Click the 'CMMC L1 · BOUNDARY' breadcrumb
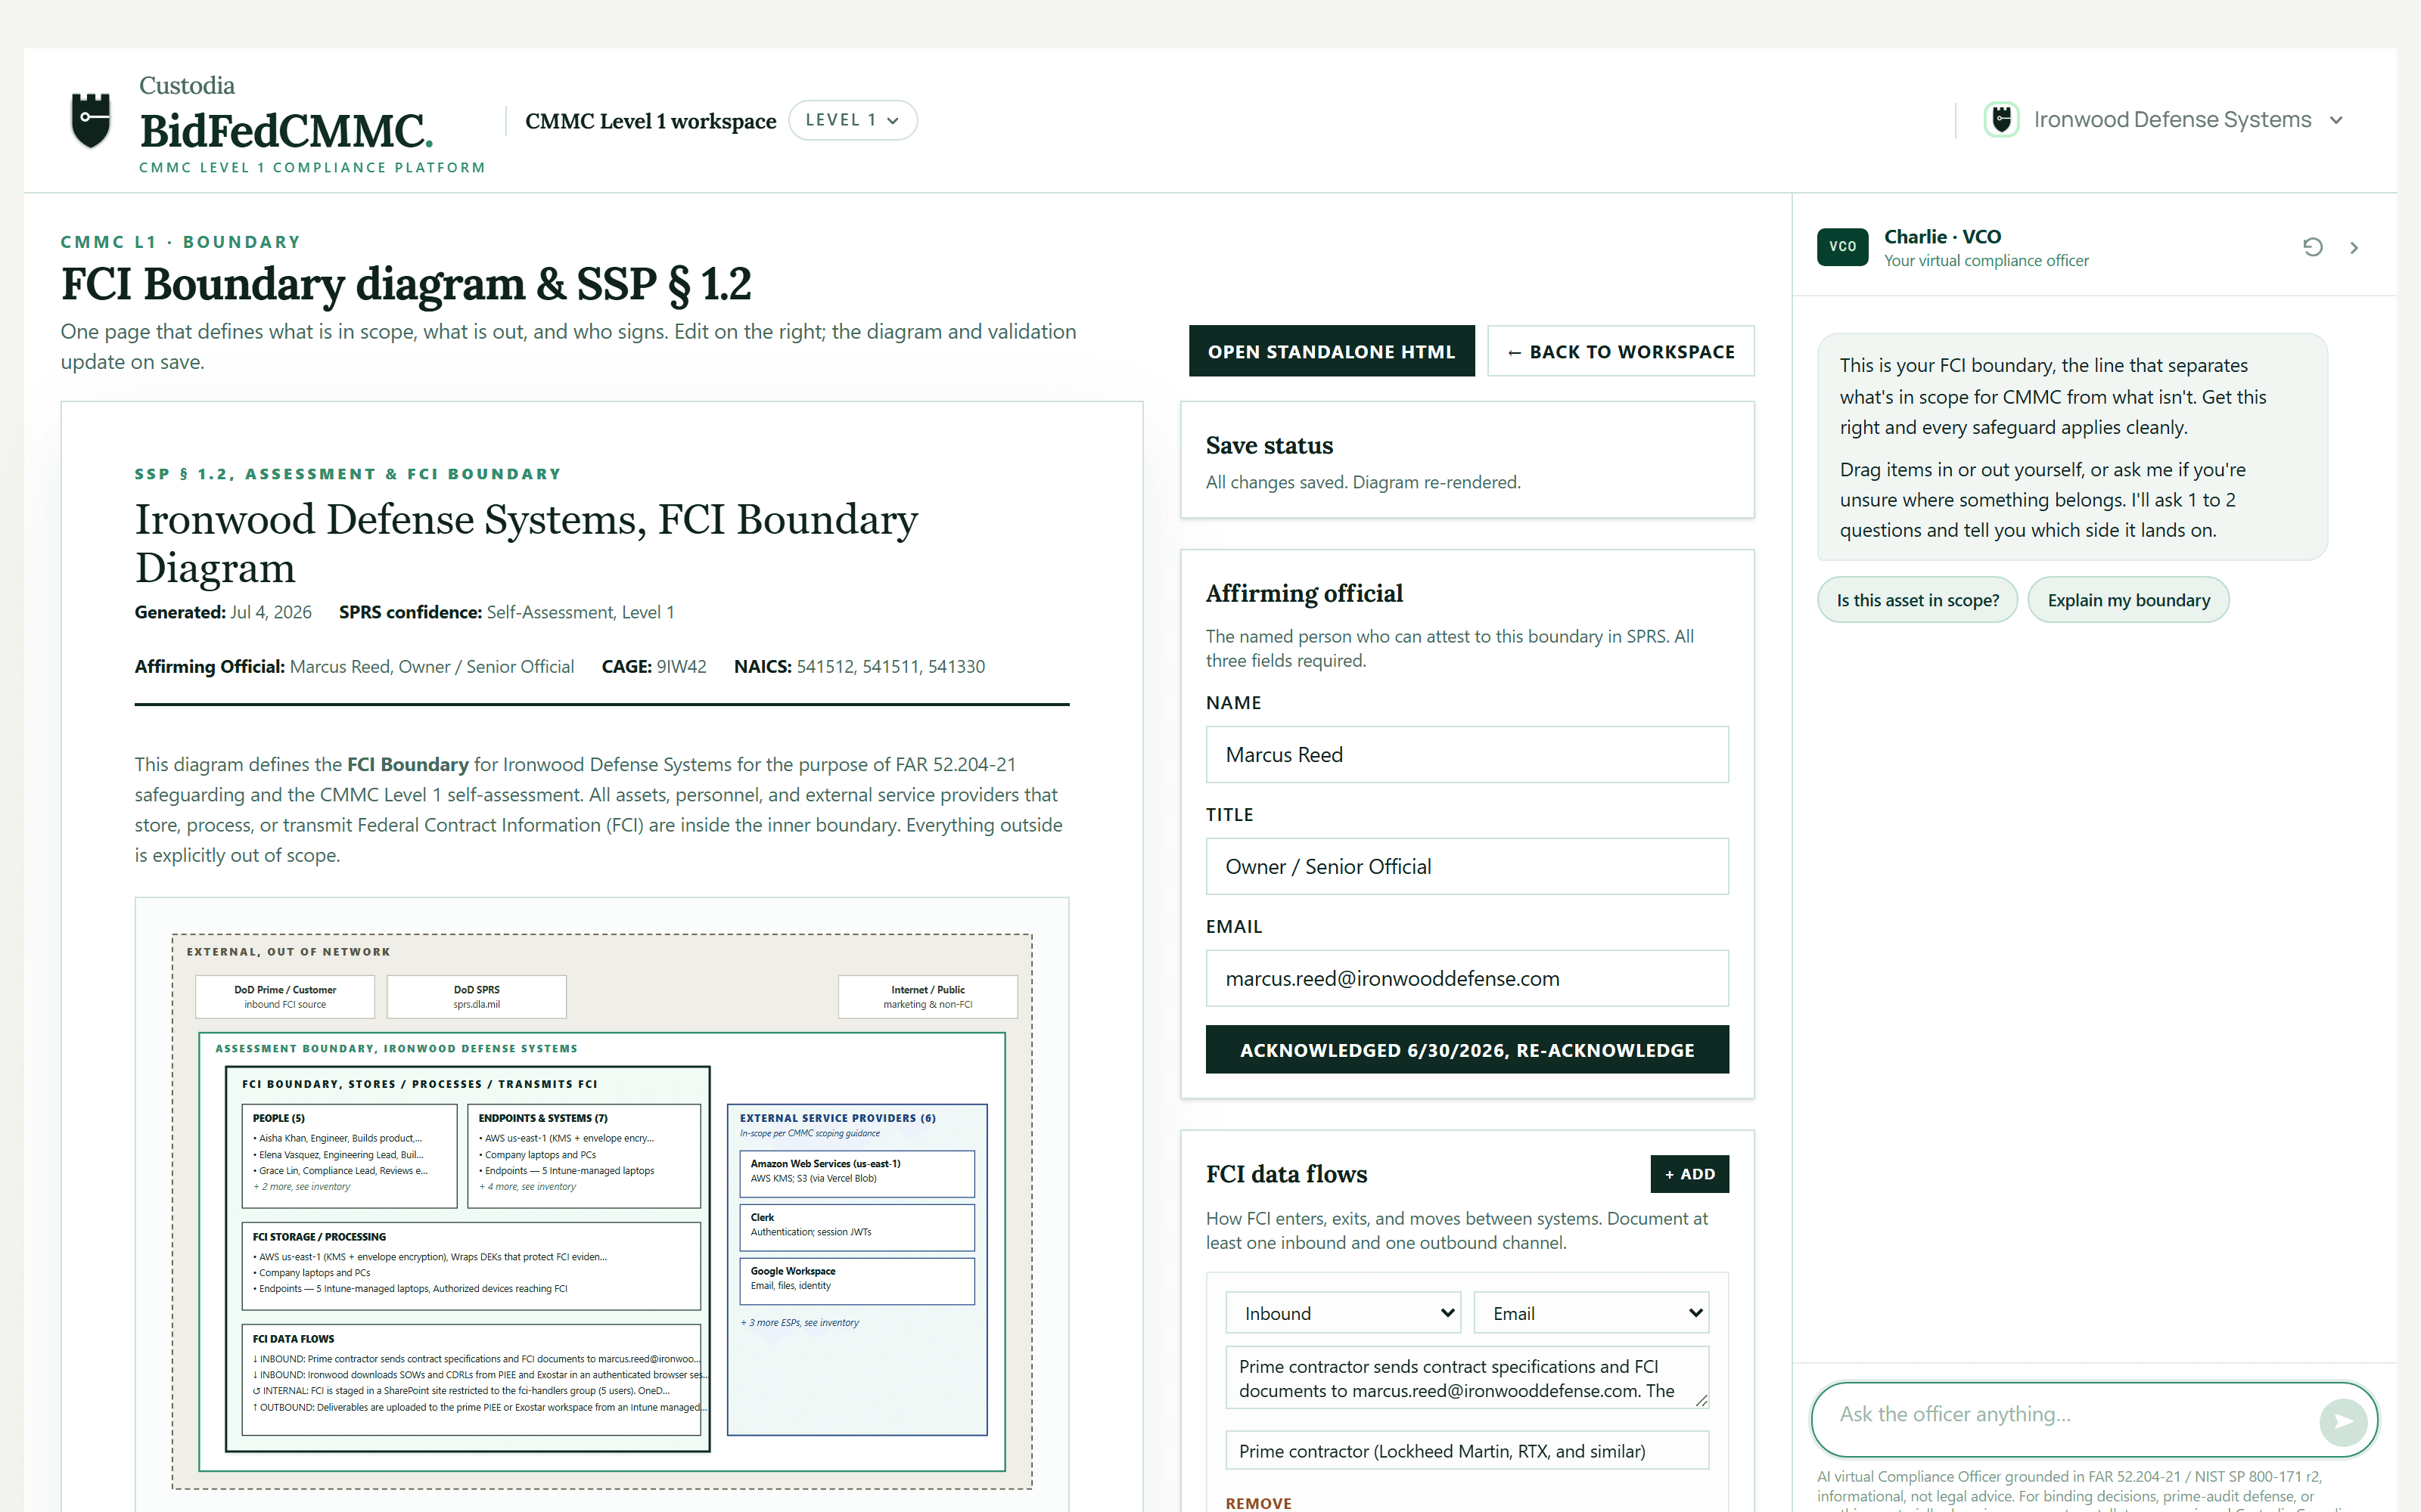This screenshot has height=1512, width=2421. [180, 242]
